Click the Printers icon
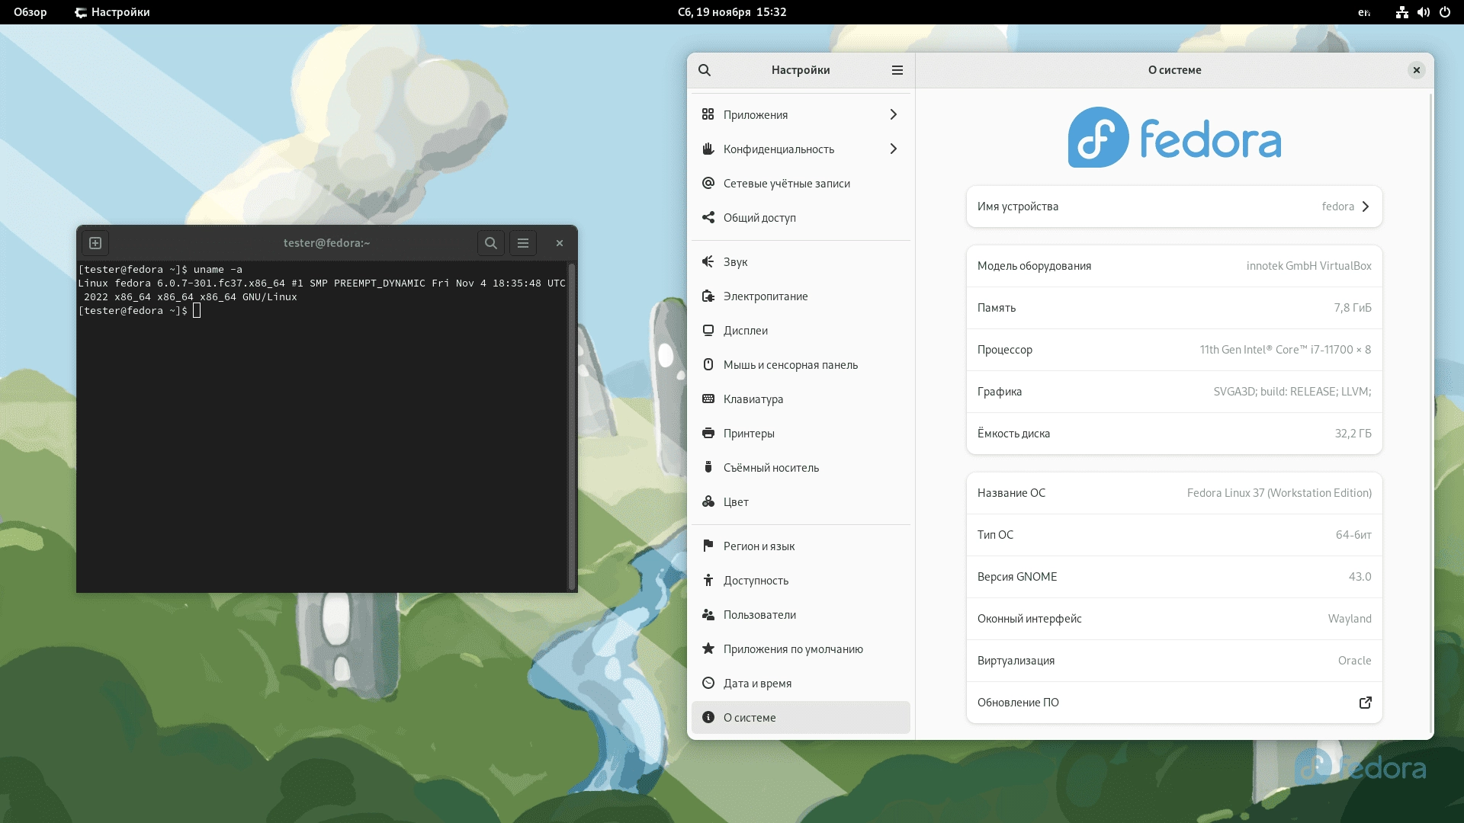The image size is (1464, 823). click(x=708, y=433)
